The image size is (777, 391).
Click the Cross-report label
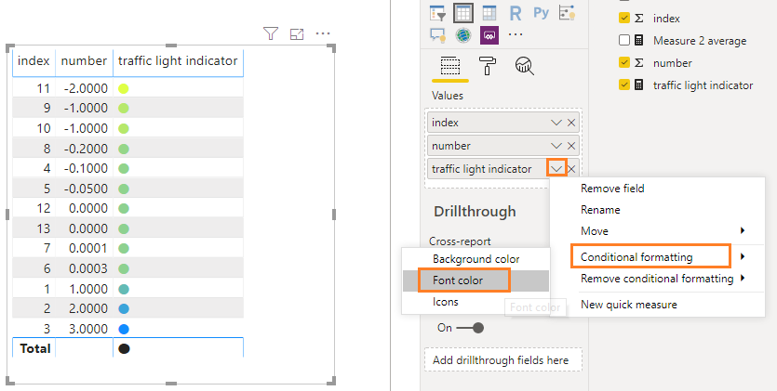coord(460,241)
